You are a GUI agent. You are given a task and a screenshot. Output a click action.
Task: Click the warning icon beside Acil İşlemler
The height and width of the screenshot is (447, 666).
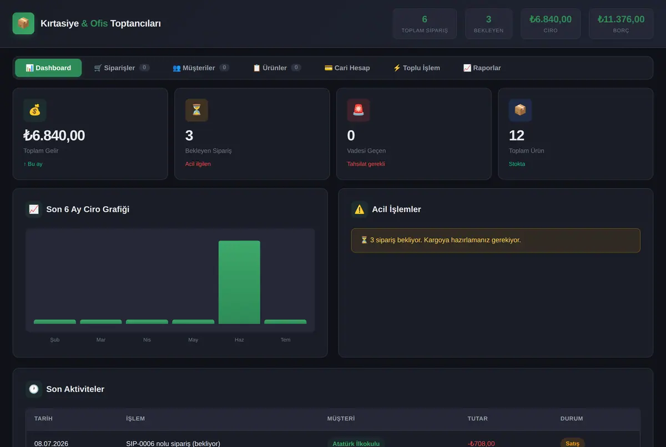(360, 209)
